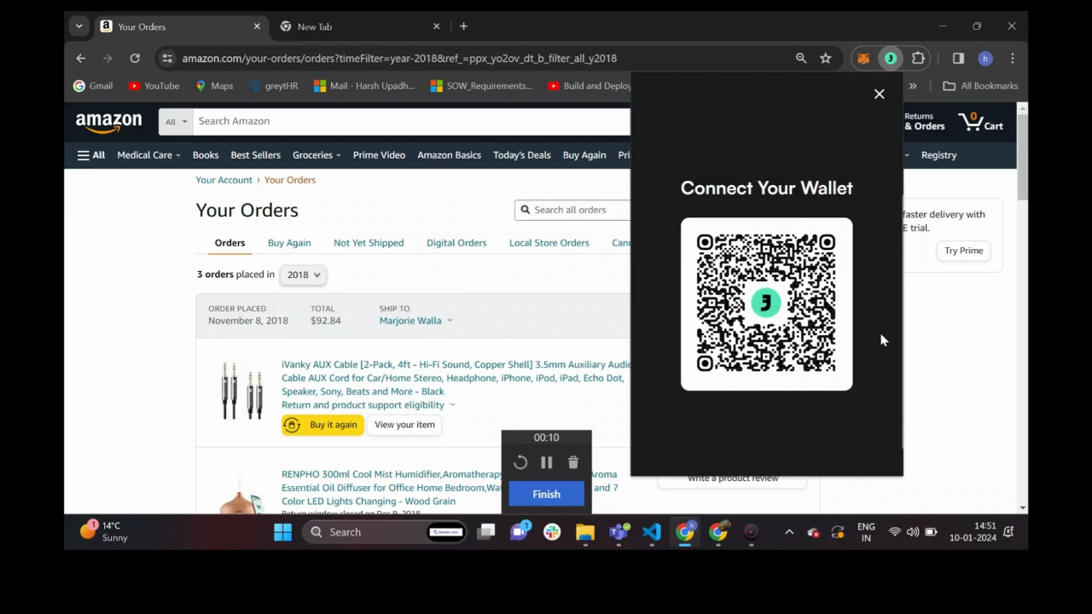Open the Chrome extensions puzzle menu
This screenshot has width=1092, height=614.
pos(918,59)
